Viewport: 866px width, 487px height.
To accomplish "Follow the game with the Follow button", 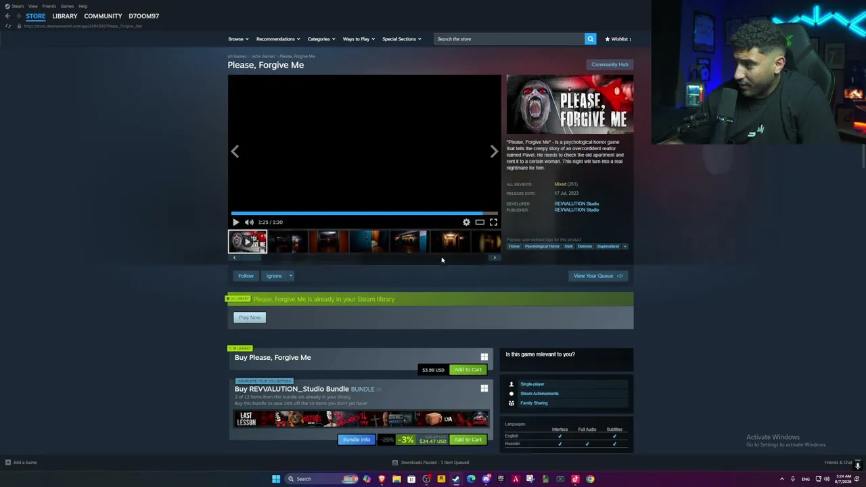I will (246, 276).
